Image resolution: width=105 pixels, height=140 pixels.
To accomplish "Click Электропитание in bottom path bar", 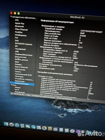I will click(64, 98).
